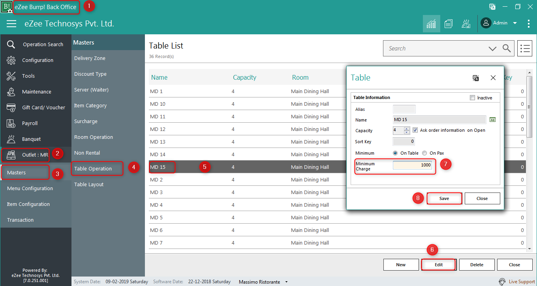Click the Admin user avatar icon
This screenshot has height=286, width=537.
pos(486,23)
